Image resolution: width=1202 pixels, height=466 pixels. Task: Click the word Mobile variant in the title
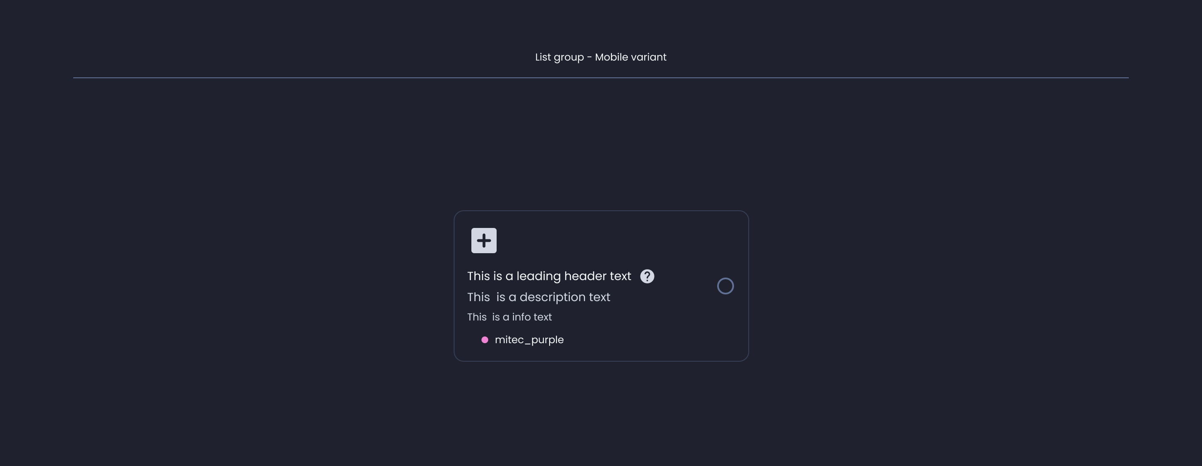(631, 57)
